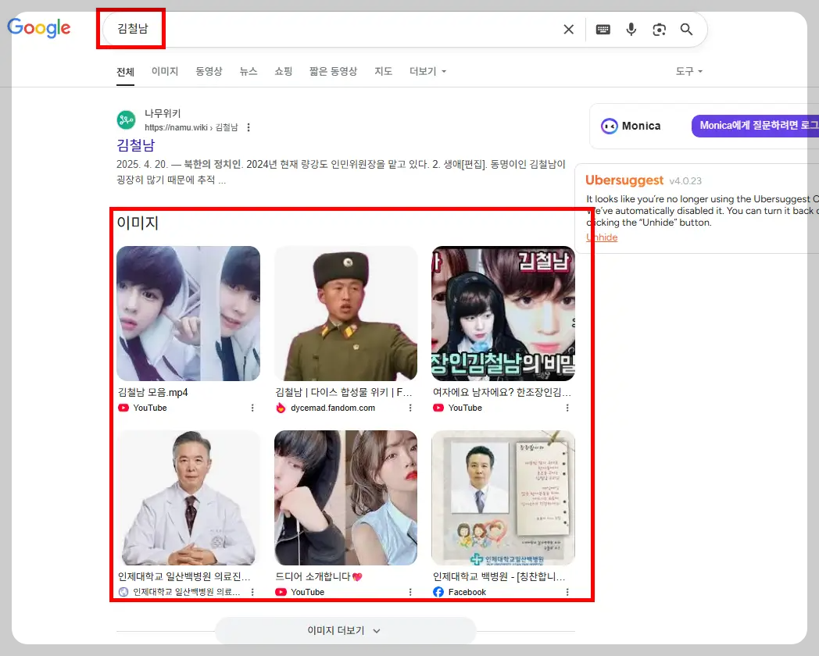
Task: Click the on-screen keyboard icon
Action: click(x=603, y=29)
